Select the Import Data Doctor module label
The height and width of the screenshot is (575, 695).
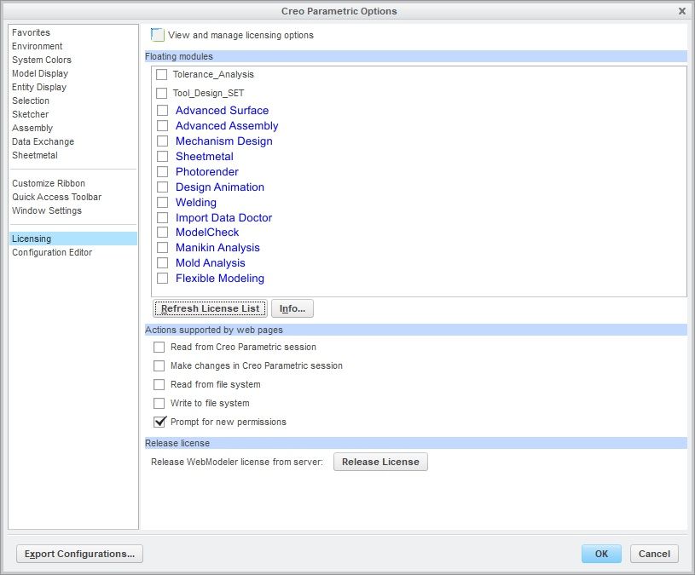coord(223,217)
